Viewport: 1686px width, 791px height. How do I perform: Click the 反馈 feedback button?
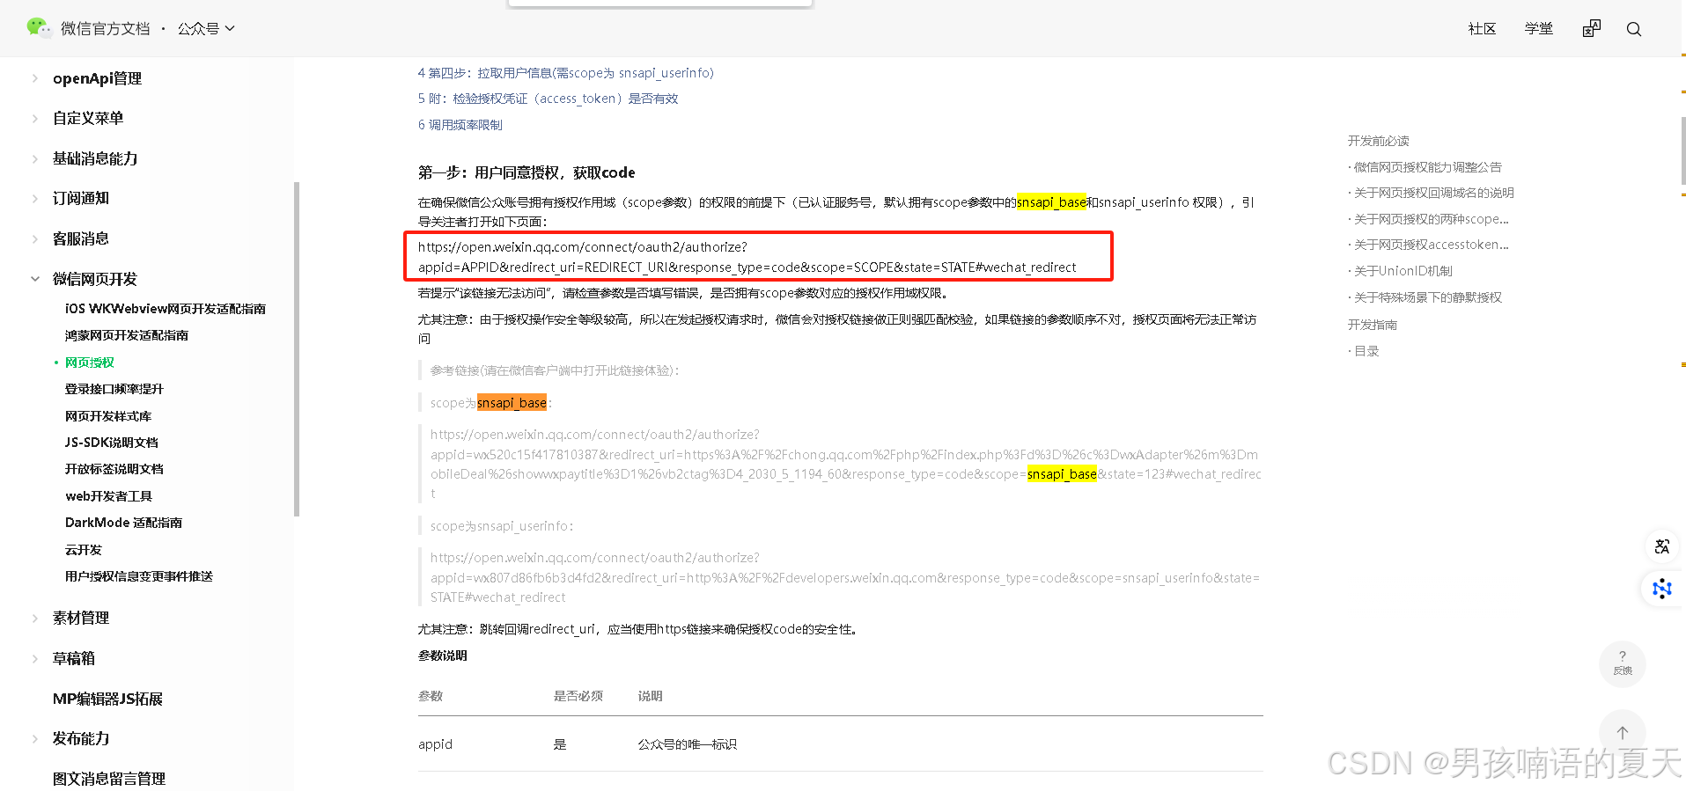coord(1623,663)
